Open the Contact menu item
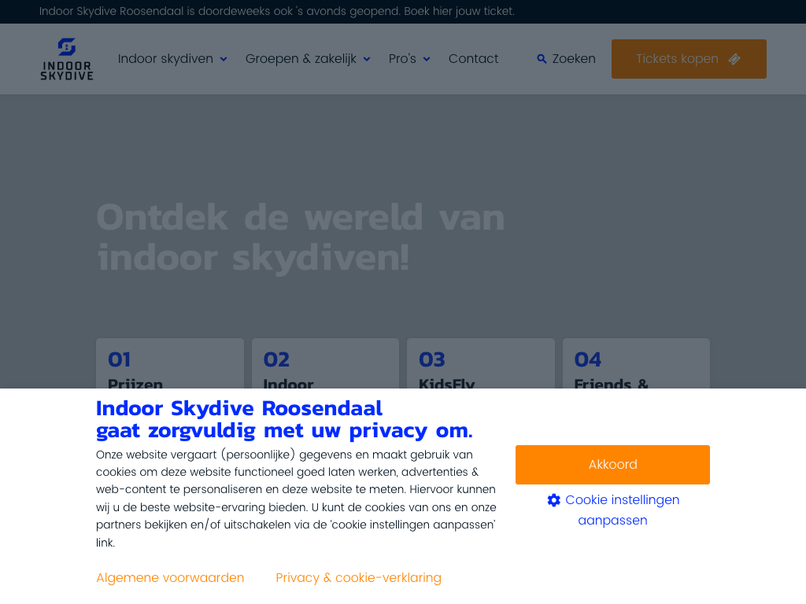This screenshot has height=604, width=806. 473,59
